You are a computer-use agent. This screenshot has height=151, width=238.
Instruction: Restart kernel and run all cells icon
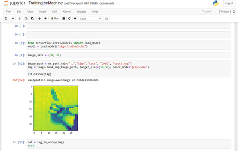point(75,18)
